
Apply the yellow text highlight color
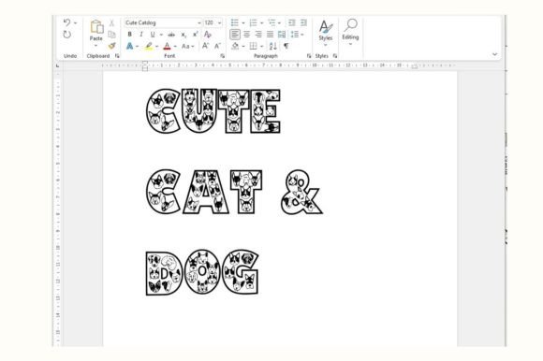149,46
